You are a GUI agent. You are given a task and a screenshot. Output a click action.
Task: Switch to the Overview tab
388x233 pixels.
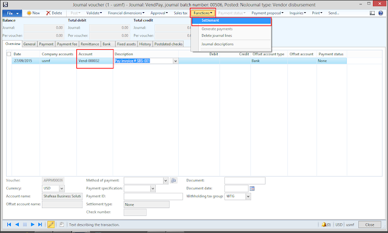(x=13, y=44)
